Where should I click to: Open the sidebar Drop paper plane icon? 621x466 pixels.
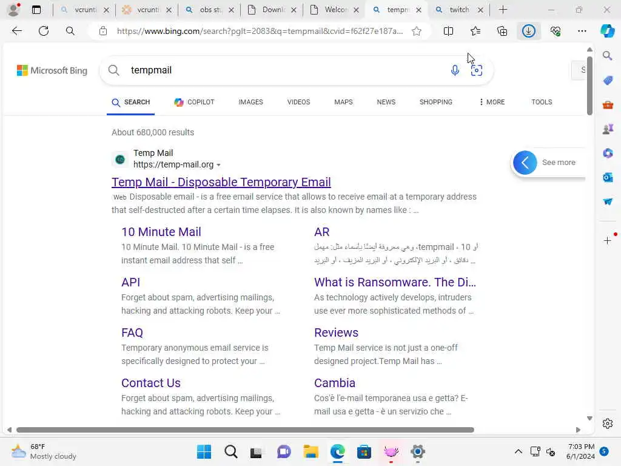point(608,201)
